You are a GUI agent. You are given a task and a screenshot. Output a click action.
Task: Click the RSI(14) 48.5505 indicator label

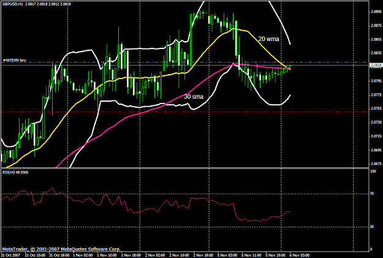tap(15, 172)
